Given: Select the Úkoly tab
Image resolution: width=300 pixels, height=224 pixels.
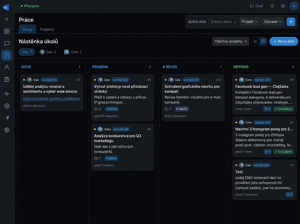Looking at the screenshot, I should point(27,29).
